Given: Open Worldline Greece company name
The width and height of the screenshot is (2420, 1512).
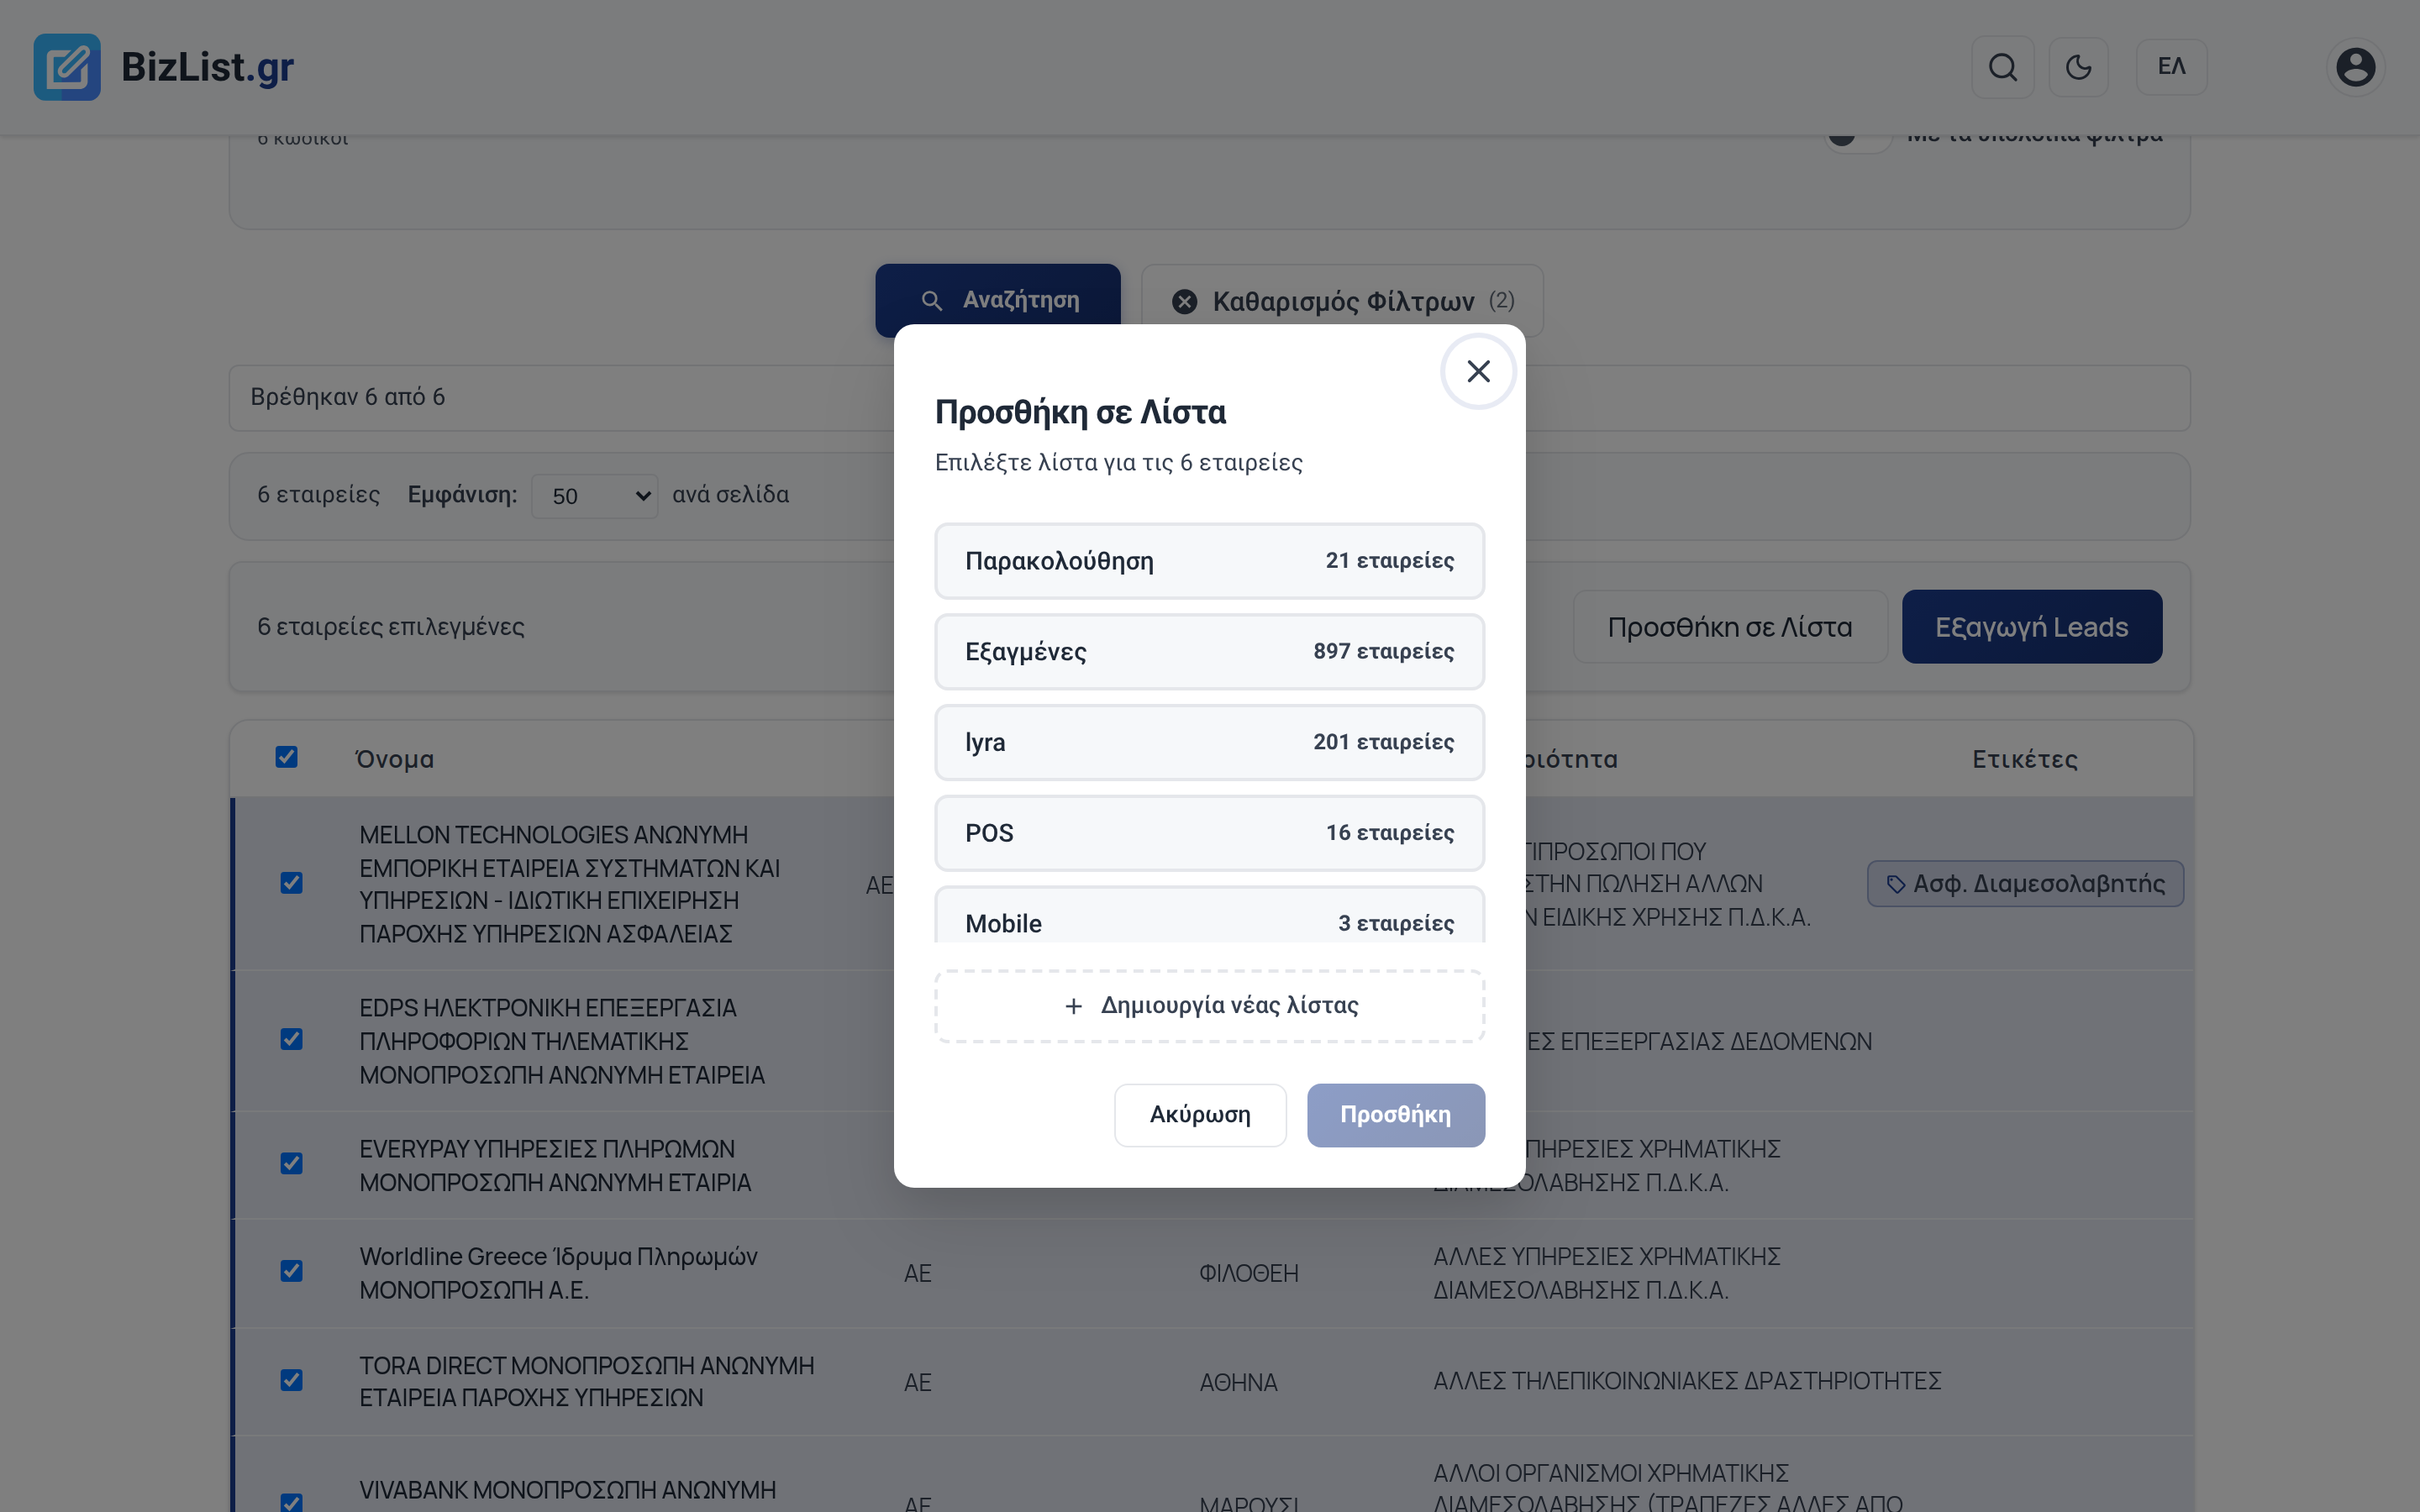Looking at the screenshot, I should click(x=558, y=1273).
